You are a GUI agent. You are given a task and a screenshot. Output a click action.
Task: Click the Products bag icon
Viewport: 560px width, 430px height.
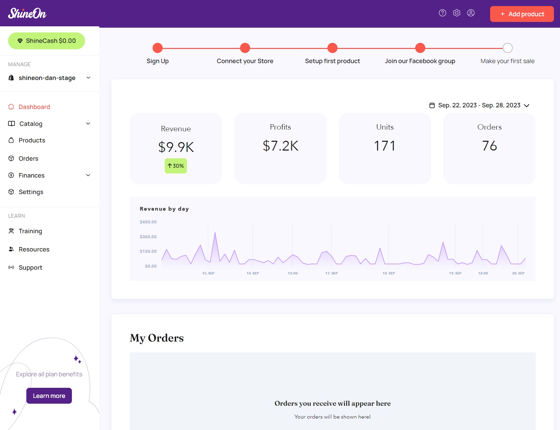[11, 140]
